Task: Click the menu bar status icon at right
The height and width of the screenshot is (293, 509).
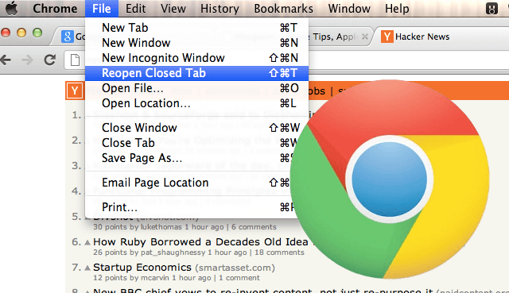Action: (x=492, y=9)
